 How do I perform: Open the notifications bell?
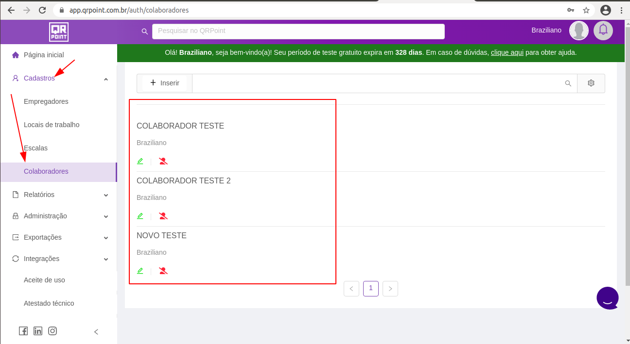(x=603, y=30)
